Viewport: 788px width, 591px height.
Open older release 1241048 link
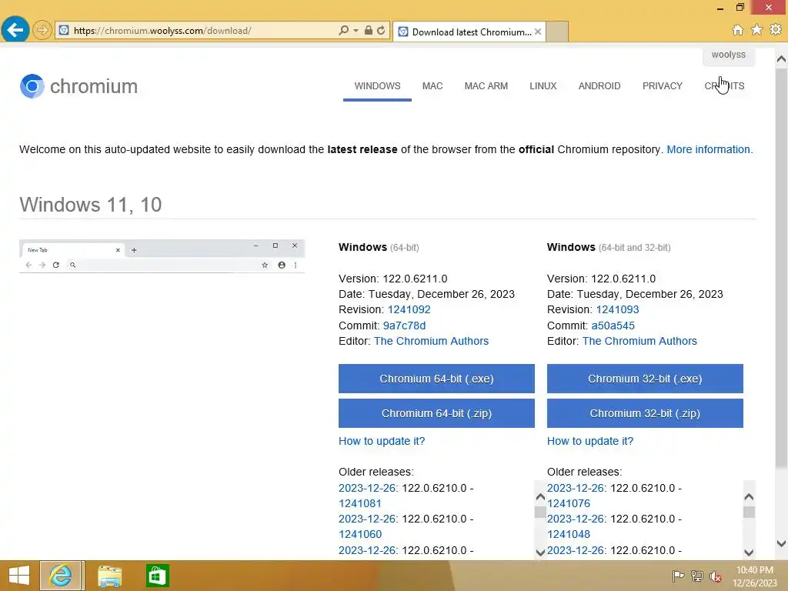coord(569,534)
